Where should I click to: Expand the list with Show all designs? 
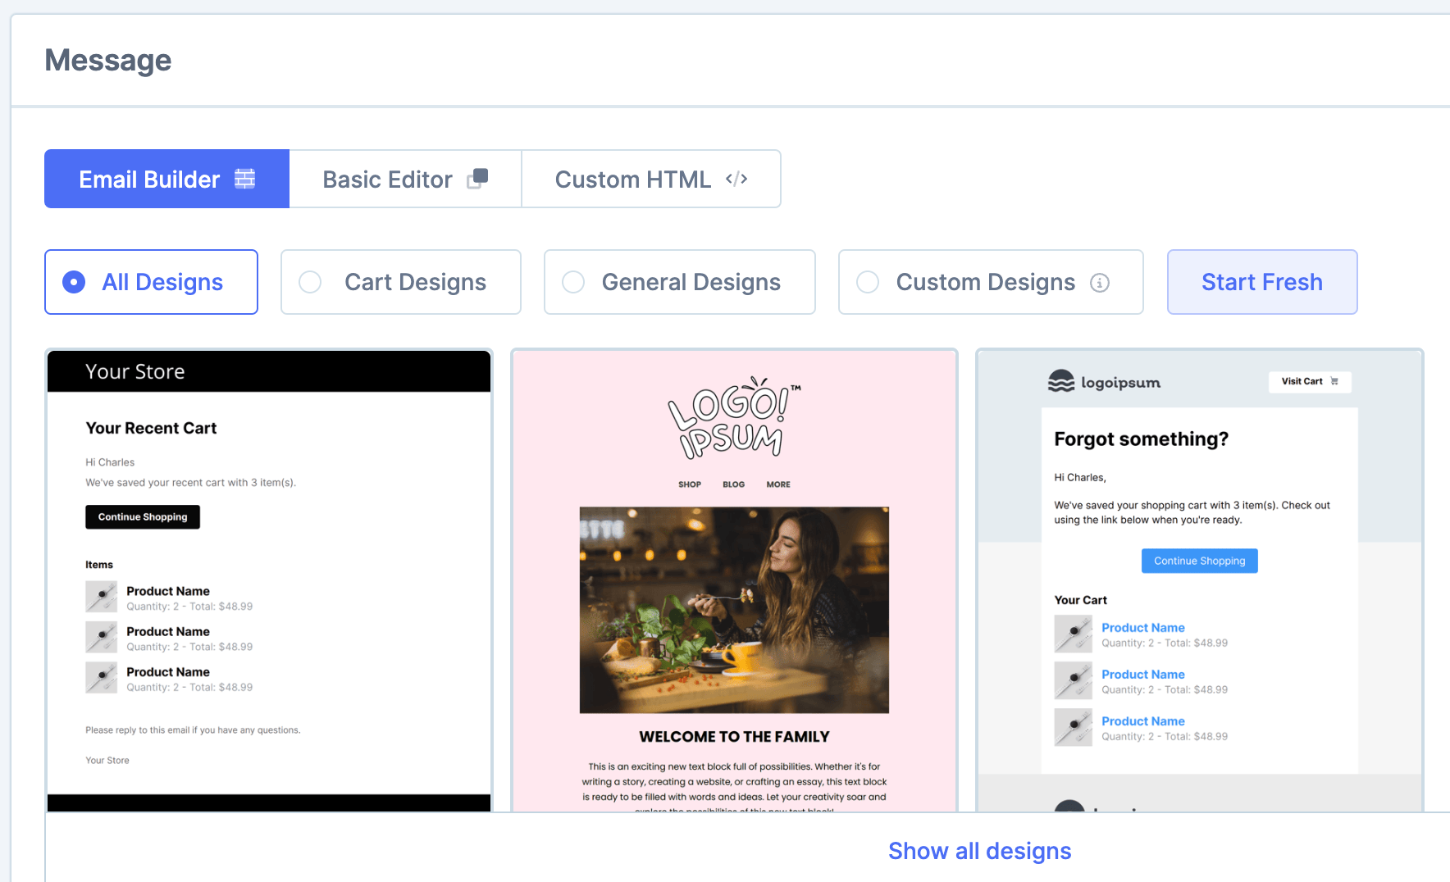(x=979, y=851)
